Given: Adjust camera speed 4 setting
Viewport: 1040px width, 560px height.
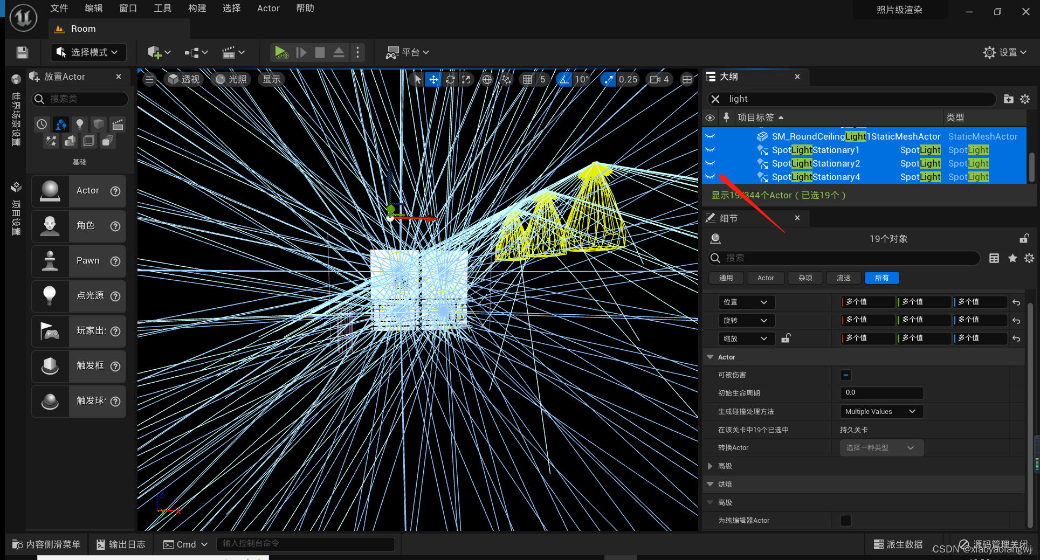Looking at the screenshot, I should [659, 79].
